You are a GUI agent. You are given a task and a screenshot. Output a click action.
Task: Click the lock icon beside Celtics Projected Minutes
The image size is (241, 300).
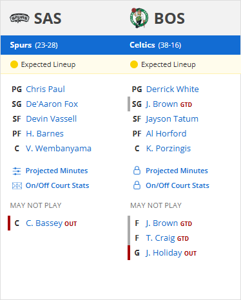[137, 171]
